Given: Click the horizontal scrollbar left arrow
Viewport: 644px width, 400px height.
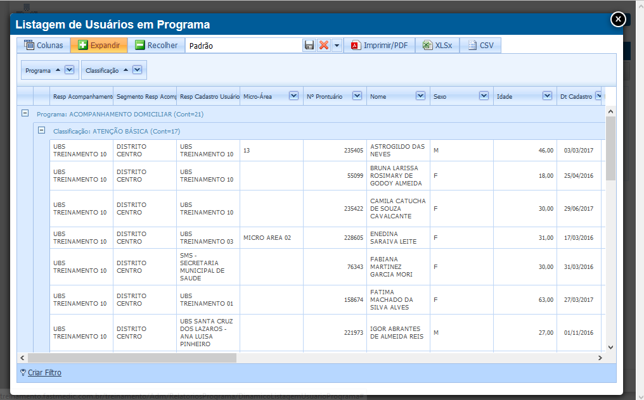Looking at the screenshot, I should [x=22, y=358].
